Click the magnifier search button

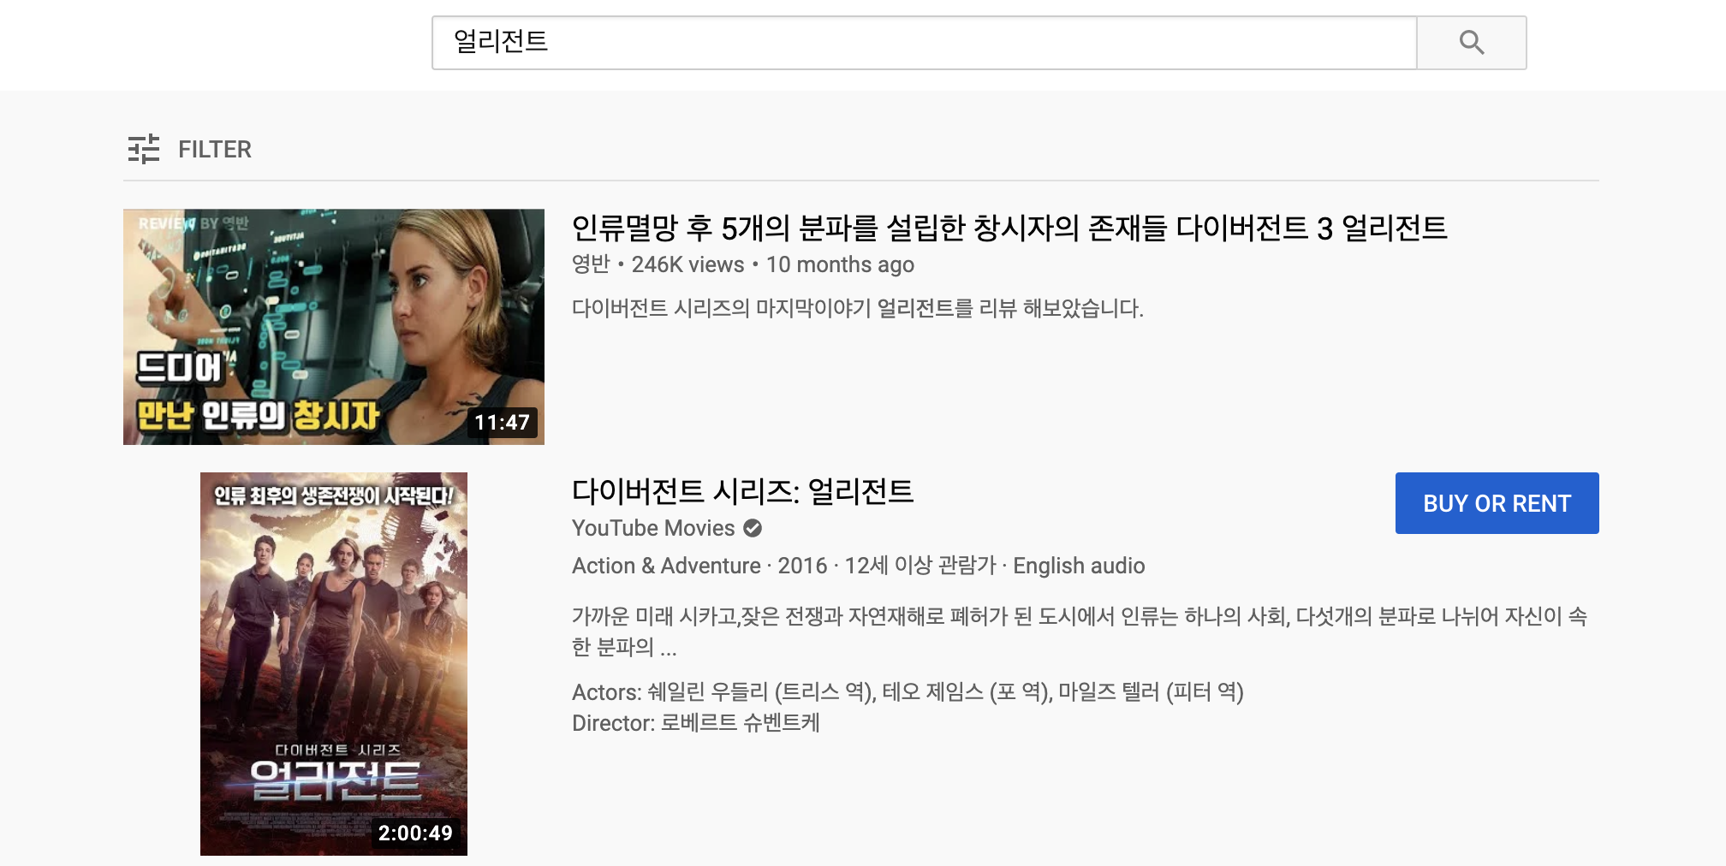pos(1471,42)
